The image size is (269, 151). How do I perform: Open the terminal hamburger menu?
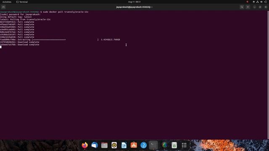[x=248, y=7]
